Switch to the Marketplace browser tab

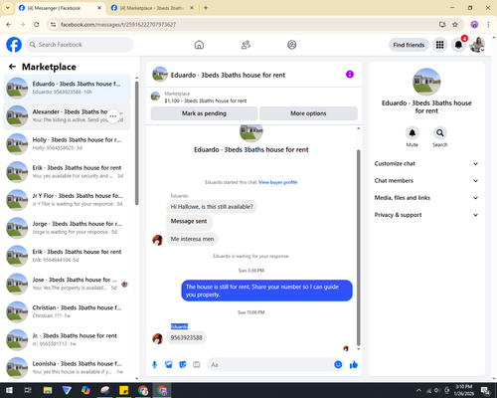coord(152,8)
